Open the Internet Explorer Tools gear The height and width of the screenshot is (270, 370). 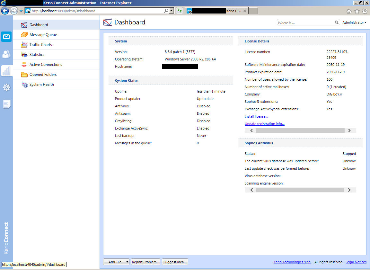tap(365, 11)
